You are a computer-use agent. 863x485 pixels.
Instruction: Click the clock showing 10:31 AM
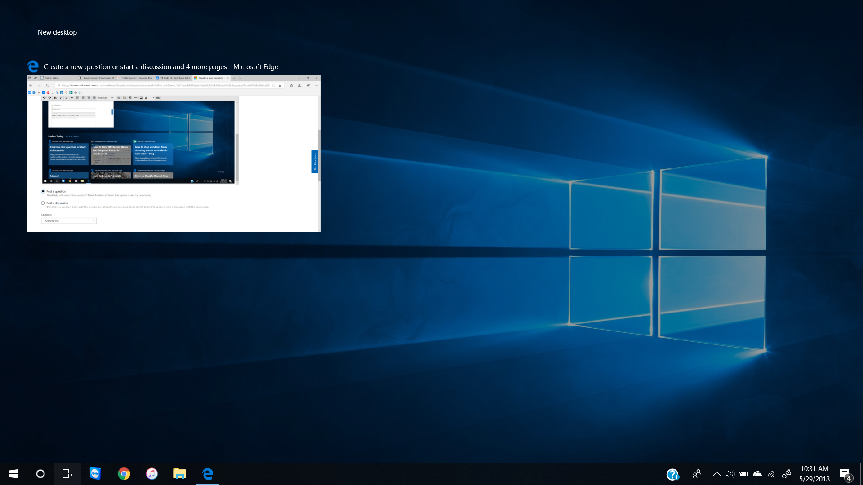[814, 474]
